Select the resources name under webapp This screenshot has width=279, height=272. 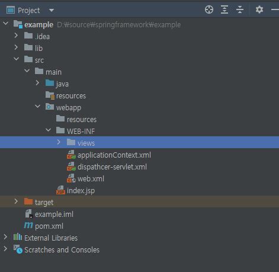click(82, 120)
